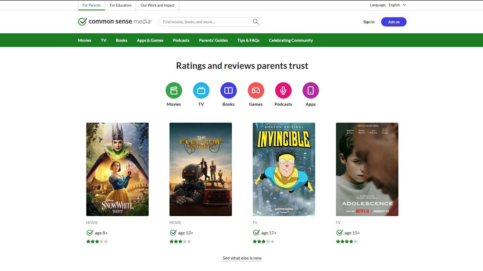Open The Electric State poster
The width and height of the screenshot is (483, 271).
201,169
